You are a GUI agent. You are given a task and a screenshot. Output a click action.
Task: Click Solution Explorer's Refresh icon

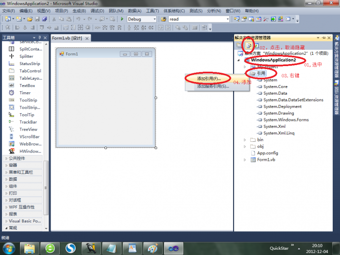point(256,46)
